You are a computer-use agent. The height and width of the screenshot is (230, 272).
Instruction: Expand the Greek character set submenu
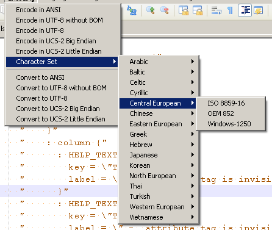click(x=159, y=134)
